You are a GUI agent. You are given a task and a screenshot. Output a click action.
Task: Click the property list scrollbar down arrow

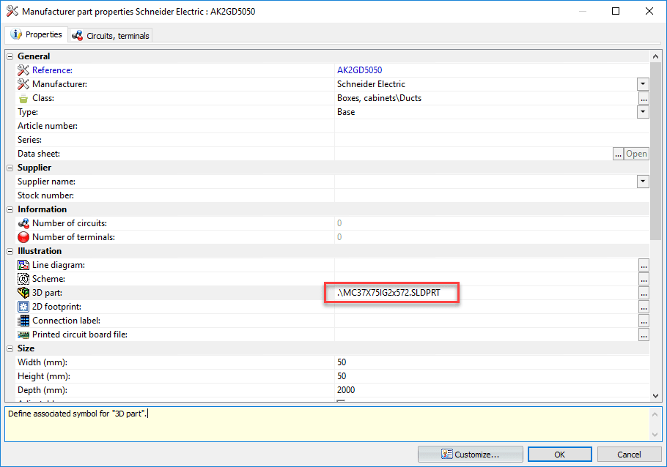tap(655, 395)
